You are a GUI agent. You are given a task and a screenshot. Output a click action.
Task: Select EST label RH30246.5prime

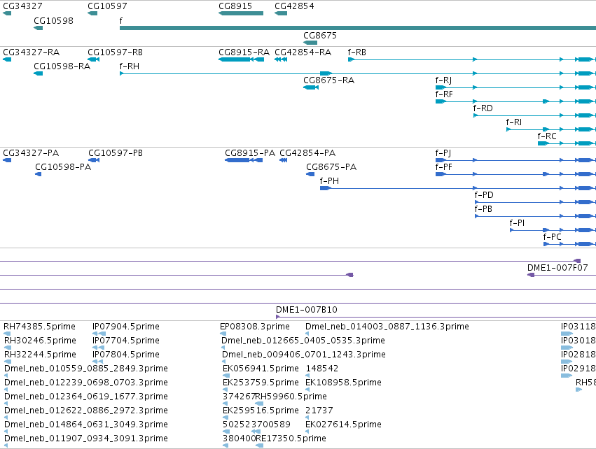coord(40,341)
